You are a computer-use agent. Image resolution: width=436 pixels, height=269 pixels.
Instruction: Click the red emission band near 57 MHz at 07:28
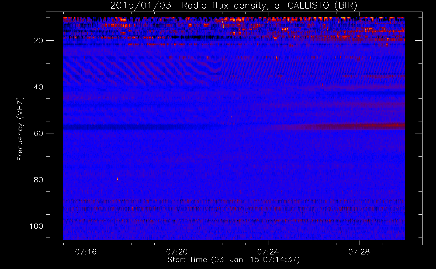point(360,125)
